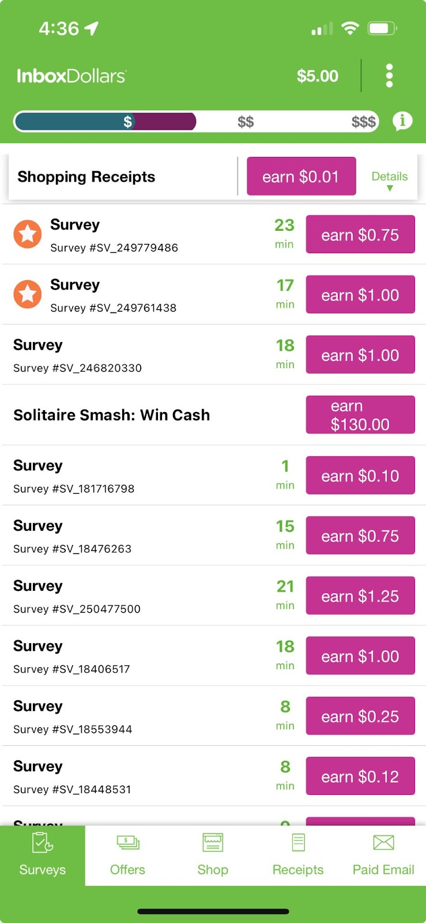The height and width of the screenshot is (923, 426).
Task: Tap the earn $0.01 Shopping Receipts button
Action: [x=301, y=177]
